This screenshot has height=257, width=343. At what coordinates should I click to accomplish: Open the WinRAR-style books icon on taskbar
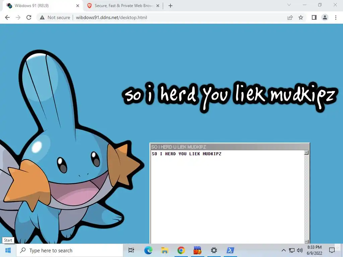click(x=197, y=250)
